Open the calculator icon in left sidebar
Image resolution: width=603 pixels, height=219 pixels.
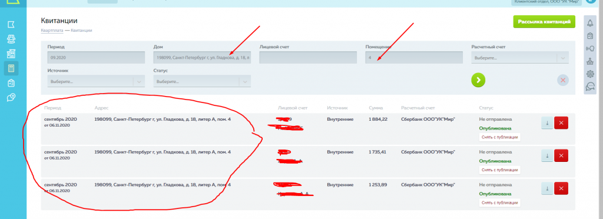(11, 68)
